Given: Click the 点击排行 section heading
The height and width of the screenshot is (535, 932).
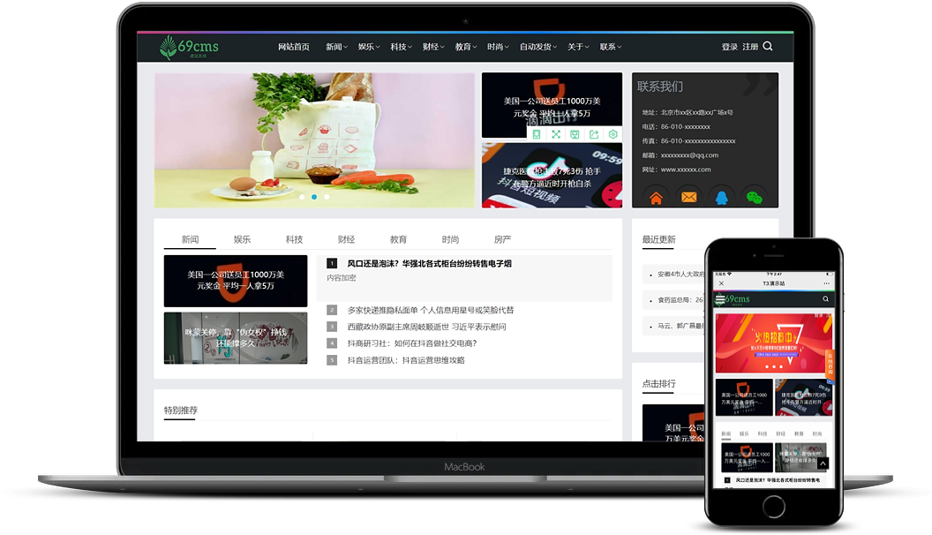Looking at the screenshot, I should (658, 383).
